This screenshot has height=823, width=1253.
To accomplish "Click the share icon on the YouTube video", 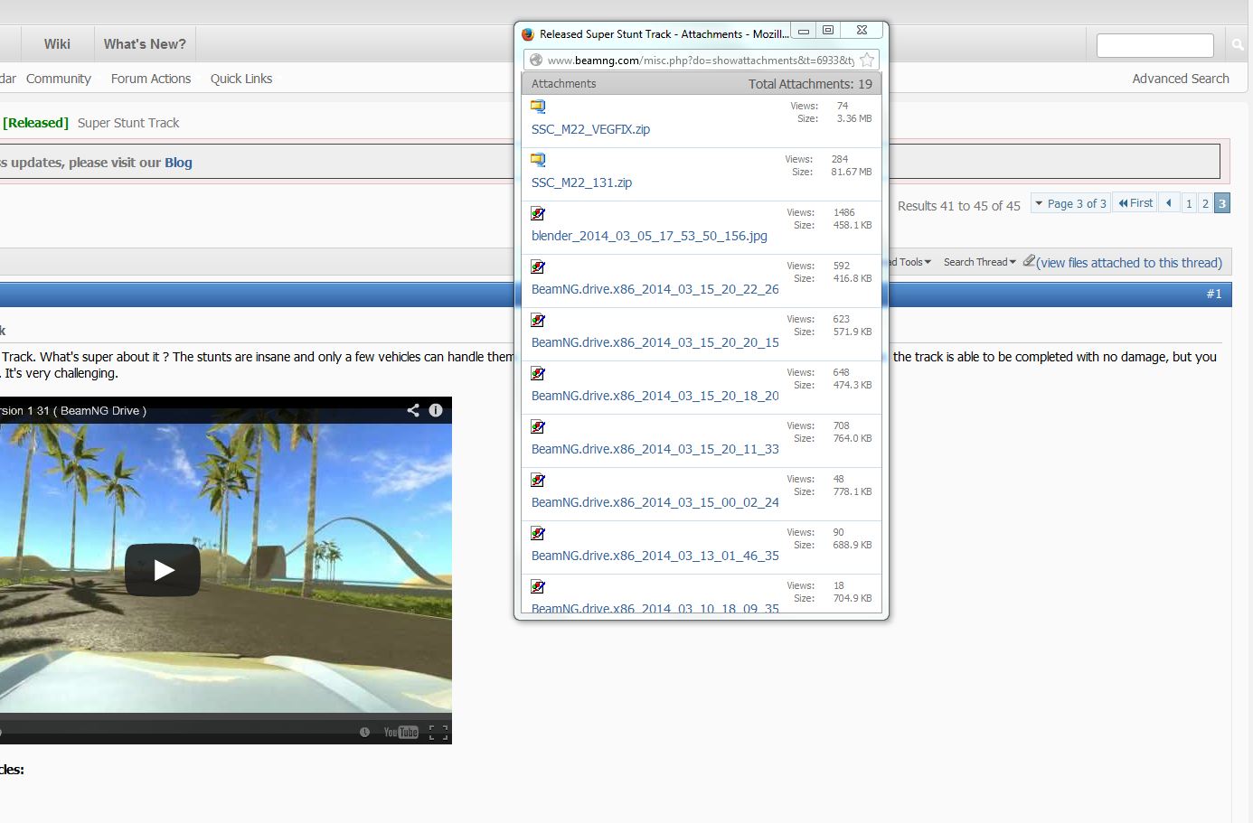I will [413, 410].
